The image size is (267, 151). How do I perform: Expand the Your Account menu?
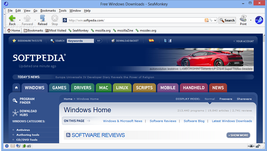coord(243,41)
